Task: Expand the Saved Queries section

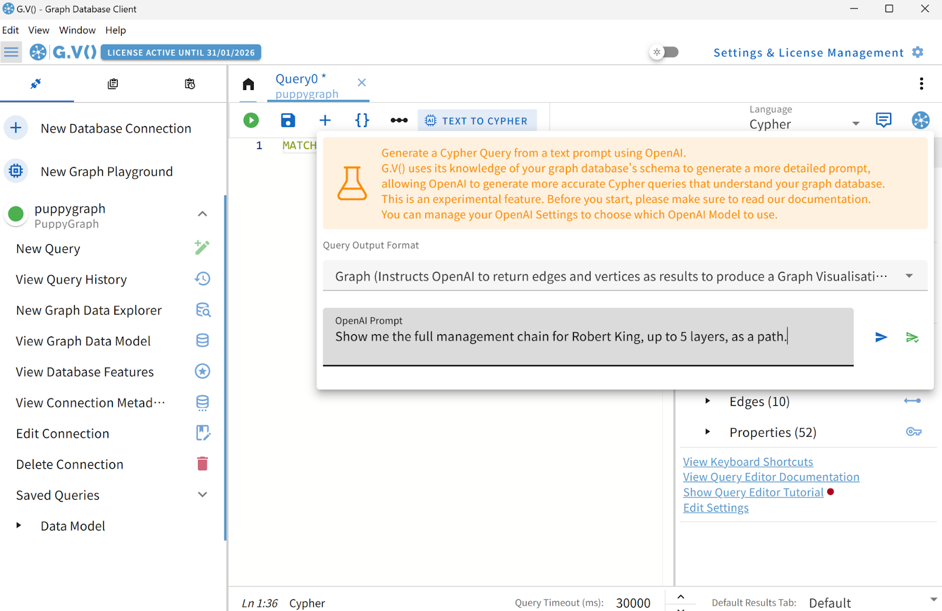Action: coord(203,495)
